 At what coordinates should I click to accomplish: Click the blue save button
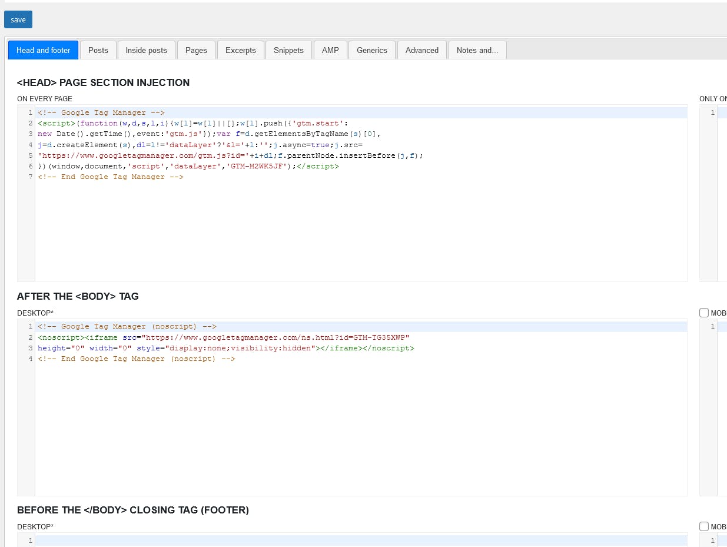coord(18,19)
